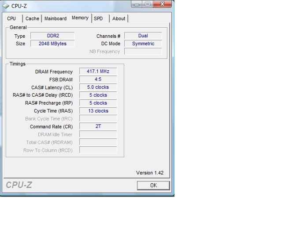Viewport: 282px width, 225px height.
Task: Click the empty DRAM Idle Timer field
Action: [98, 134]
